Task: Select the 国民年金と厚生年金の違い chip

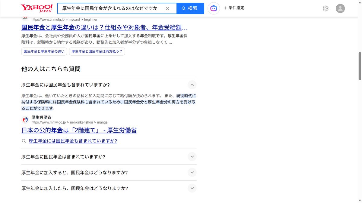Action: pyautogui.click(x=44, y=51)
